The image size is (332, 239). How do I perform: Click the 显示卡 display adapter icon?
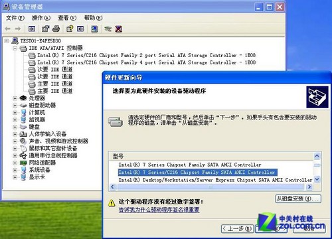[23, 177]
